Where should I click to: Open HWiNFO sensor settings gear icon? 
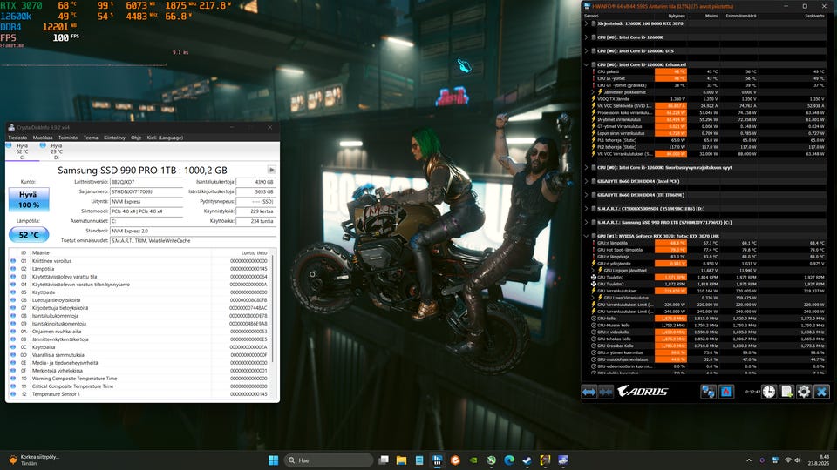pos(804,392)
